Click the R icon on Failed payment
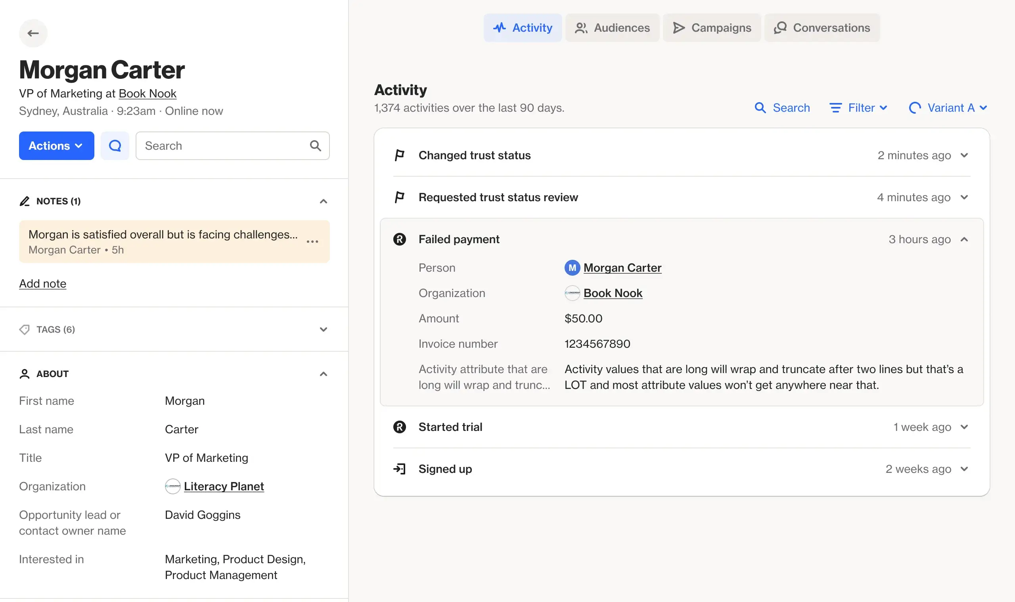This screenshot has height=602, width=1015. [x=400, y=239]
